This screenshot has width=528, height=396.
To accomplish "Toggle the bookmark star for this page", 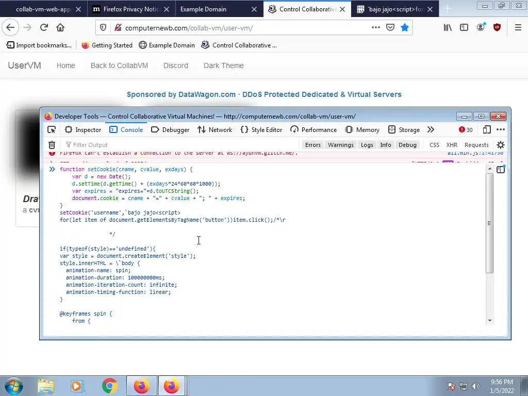I will [404, 27].
